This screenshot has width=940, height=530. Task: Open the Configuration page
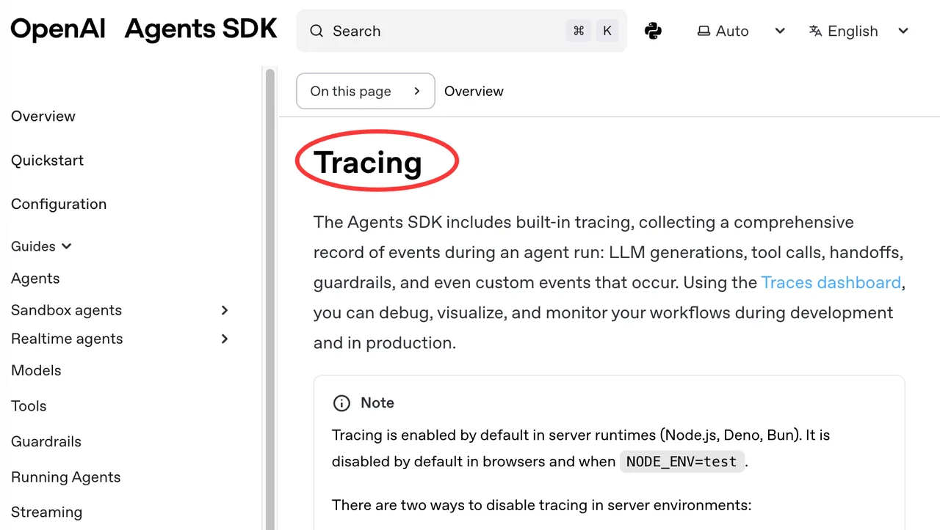pos(59,204)
